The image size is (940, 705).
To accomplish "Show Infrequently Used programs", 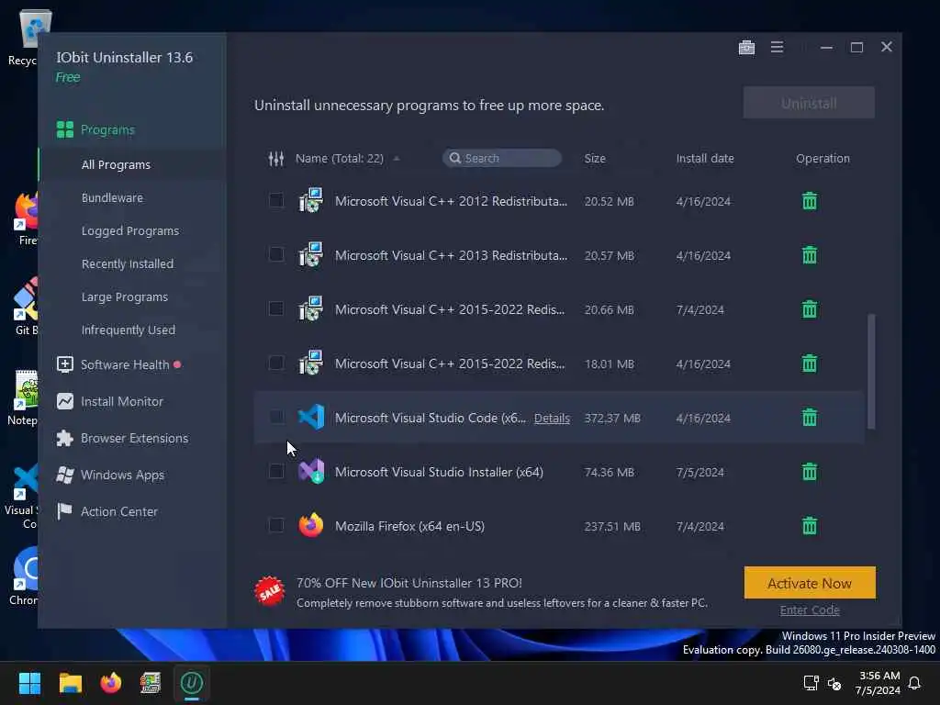I will point(129,330).
